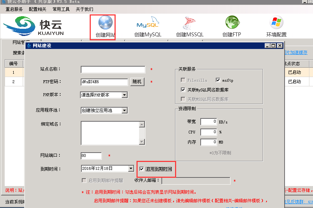Open 创建FTP from the toolbar
313x208 pixels.
(x=232, y=25)
